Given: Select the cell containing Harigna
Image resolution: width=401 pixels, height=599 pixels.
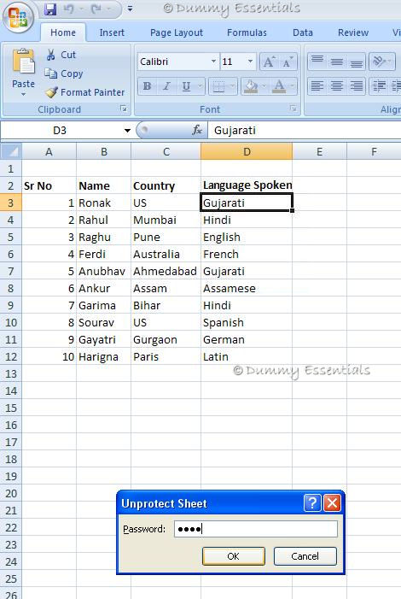Looking at the screenshot, I should pyautogui.click(x=104, y=357).
